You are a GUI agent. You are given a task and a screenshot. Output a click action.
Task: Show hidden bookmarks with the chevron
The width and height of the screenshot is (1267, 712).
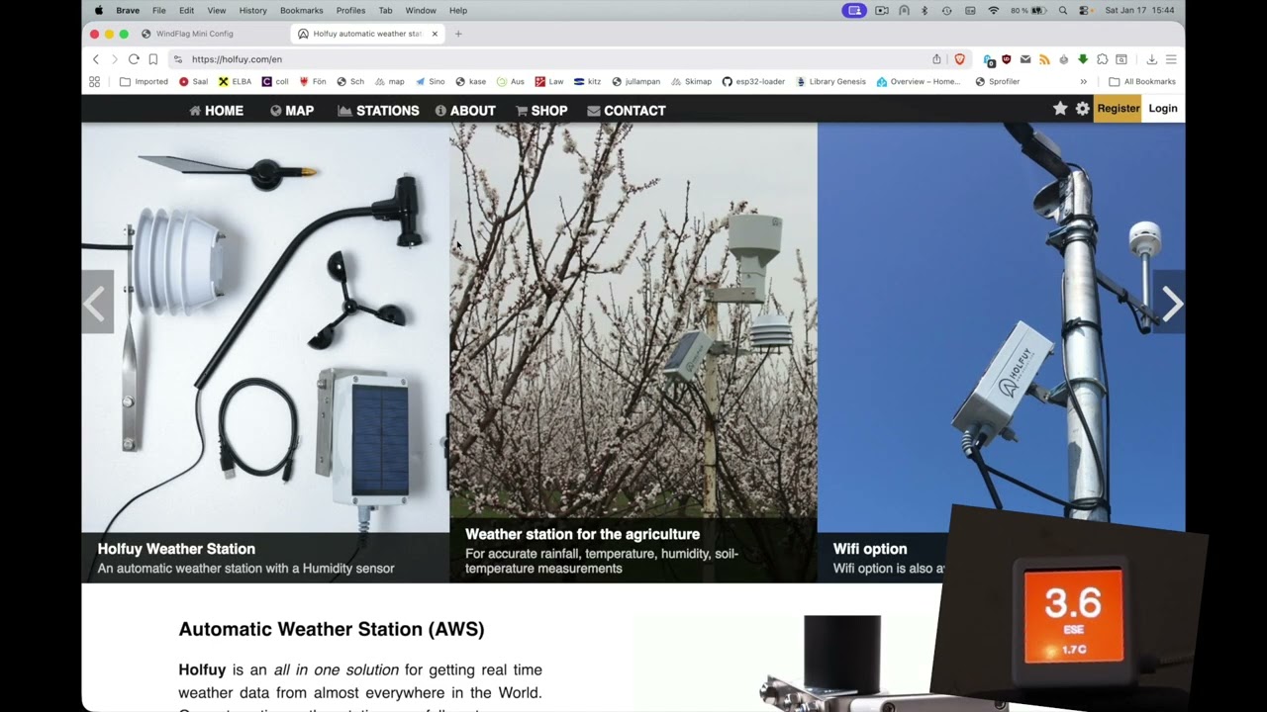tap(1083, 82)
